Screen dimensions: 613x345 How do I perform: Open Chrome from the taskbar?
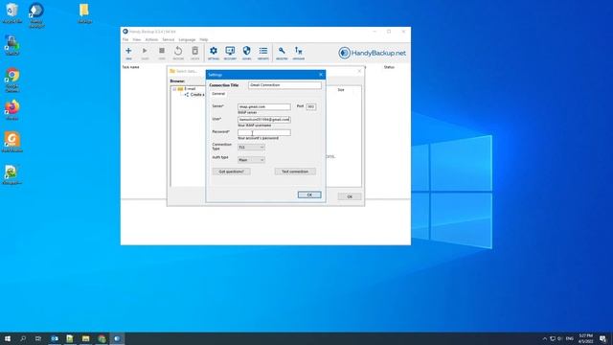pyautogui.click(x=102, y=338)
